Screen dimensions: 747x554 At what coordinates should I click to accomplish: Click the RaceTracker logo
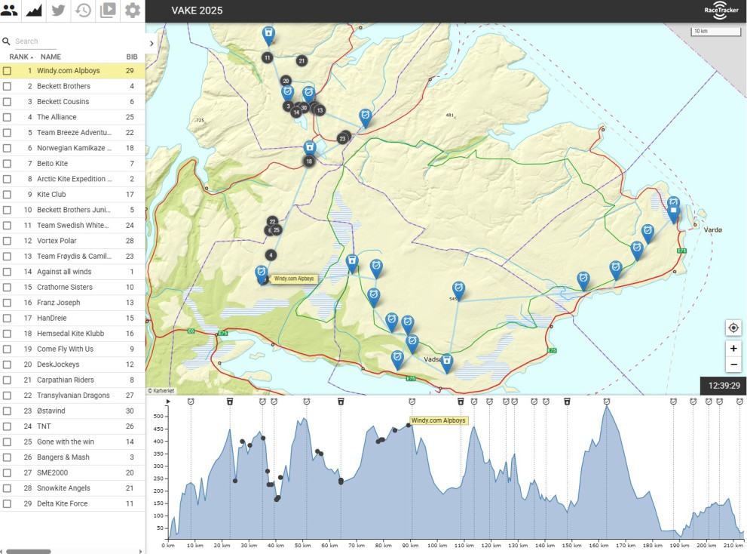click(721, 11)
